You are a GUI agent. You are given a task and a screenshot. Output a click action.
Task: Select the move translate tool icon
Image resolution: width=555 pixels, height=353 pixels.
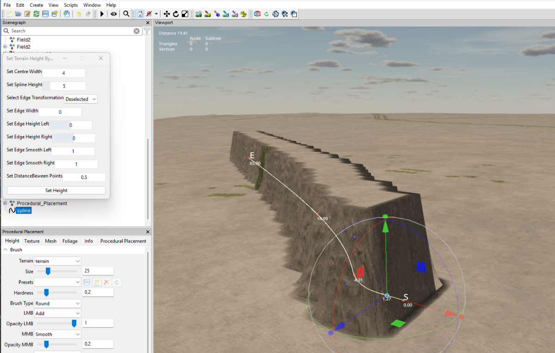click(x=167, y=14)
